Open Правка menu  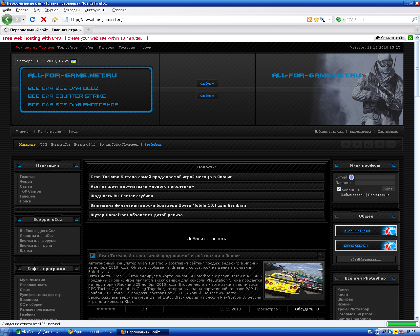[x=22, y=10]
